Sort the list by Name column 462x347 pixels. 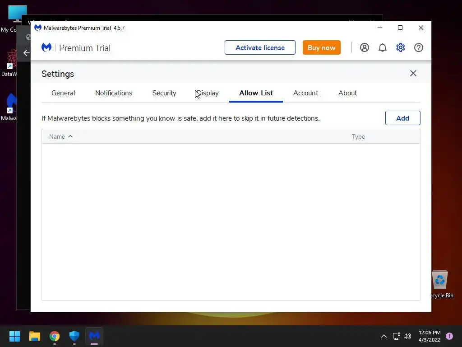[x=61, y=136]
